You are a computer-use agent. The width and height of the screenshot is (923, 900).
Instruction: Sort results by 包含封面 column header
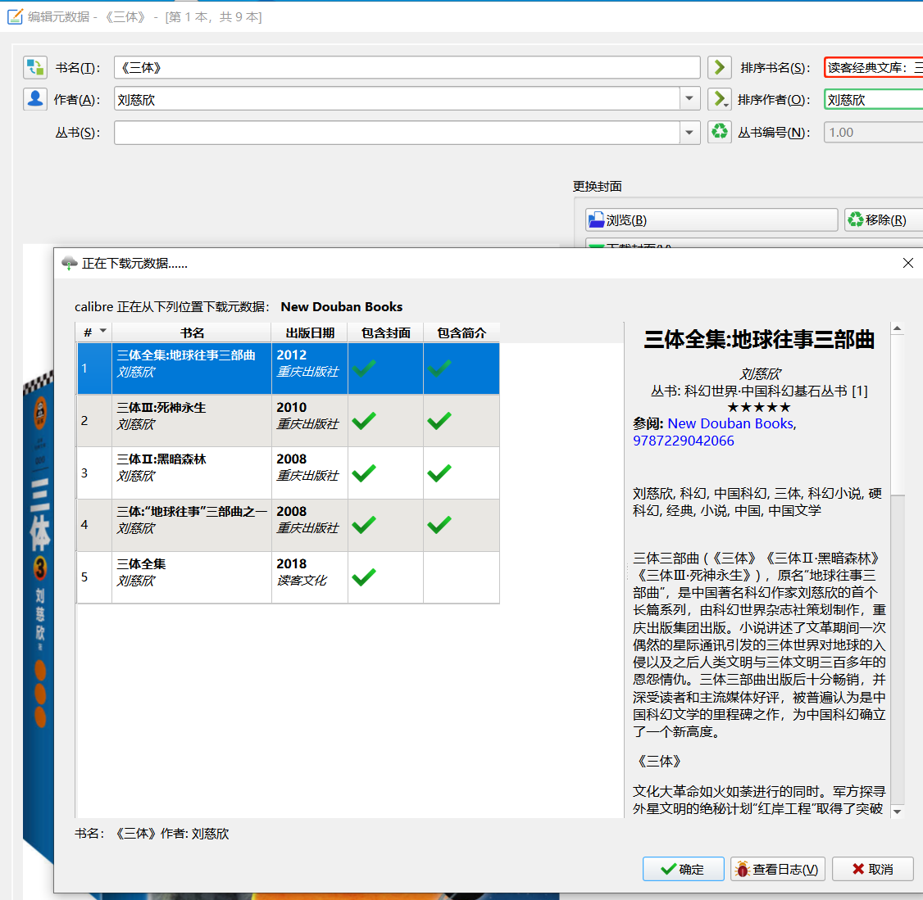tap(385, 332)
